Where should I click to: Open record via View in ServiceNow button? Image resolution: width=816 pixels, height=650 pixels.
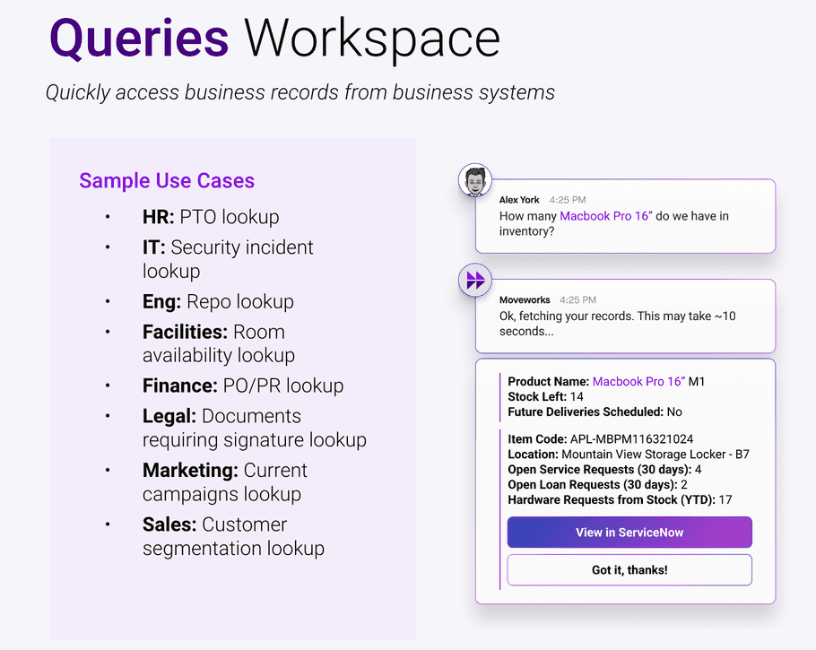click(629, 533)
